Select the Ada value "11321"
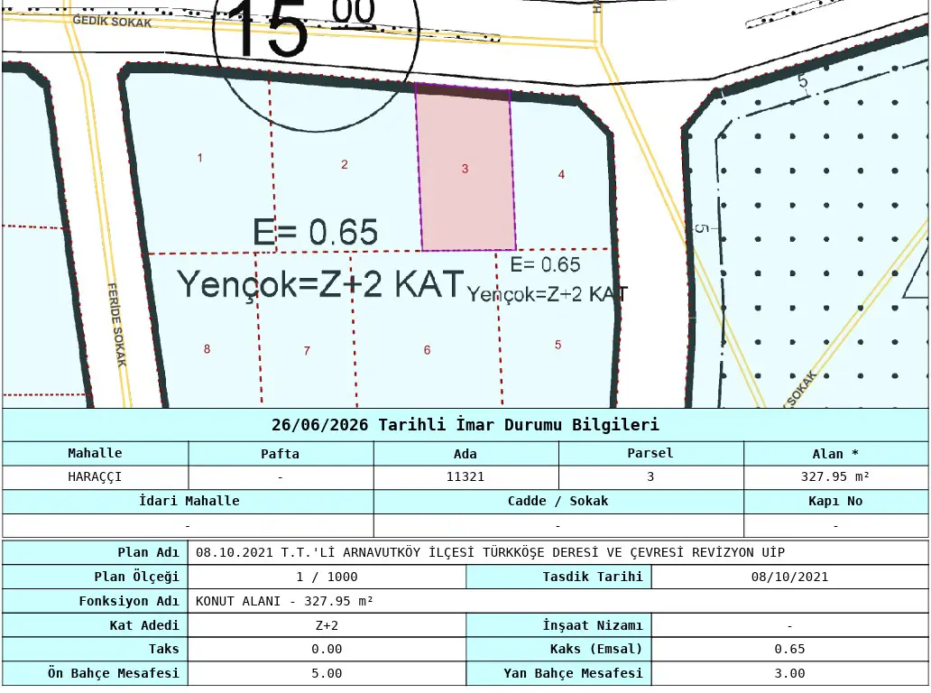Viewport: 931px width, 693px height. coord(465,476)
